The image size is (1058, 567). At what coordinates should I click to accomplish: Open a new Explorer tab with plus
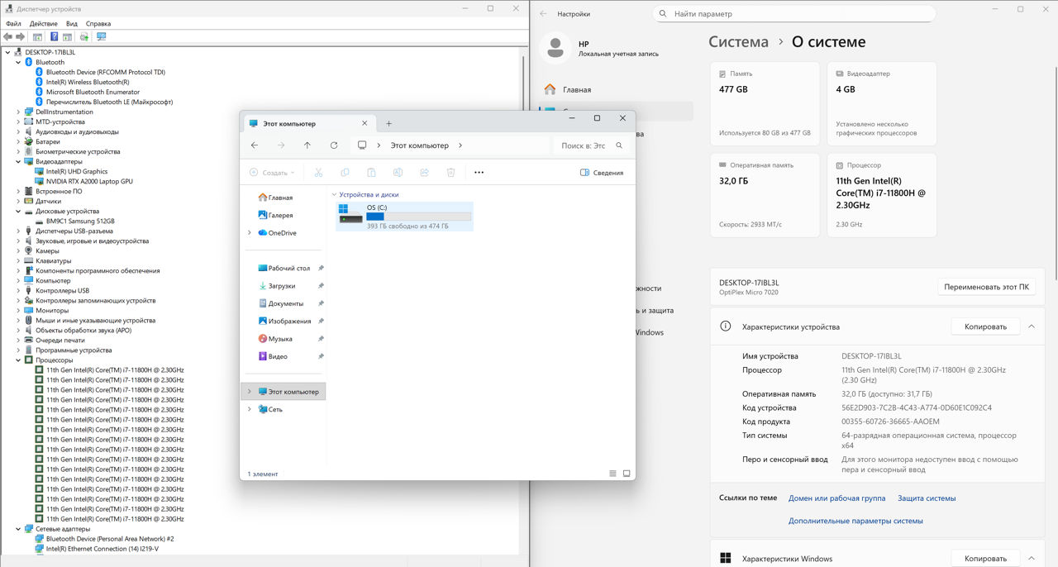389,124
